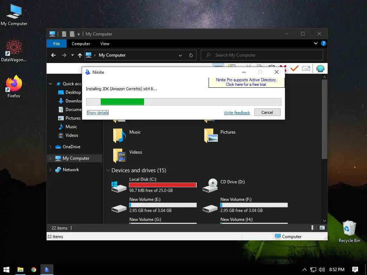Select the Videos folder icon in content pane
This screenshot has width=367, height=275.
pos(119,155)
